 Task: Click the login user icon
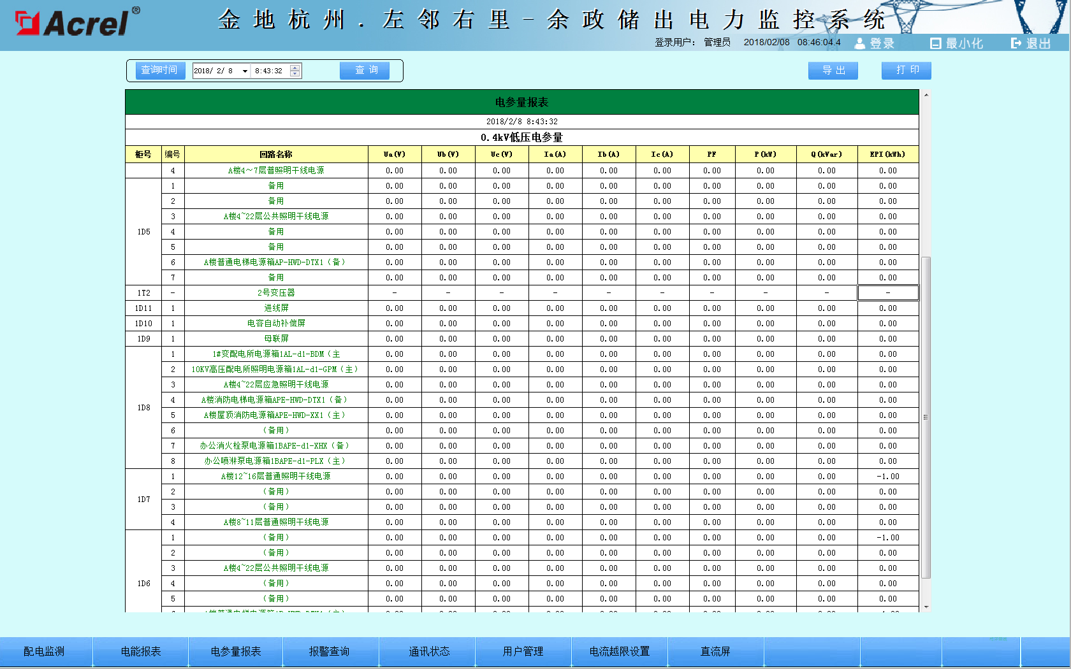(x=860, y=43)
